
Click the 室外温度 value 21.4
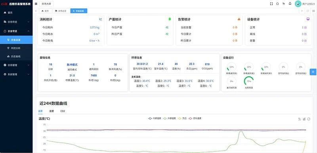[x=161, y=64]
